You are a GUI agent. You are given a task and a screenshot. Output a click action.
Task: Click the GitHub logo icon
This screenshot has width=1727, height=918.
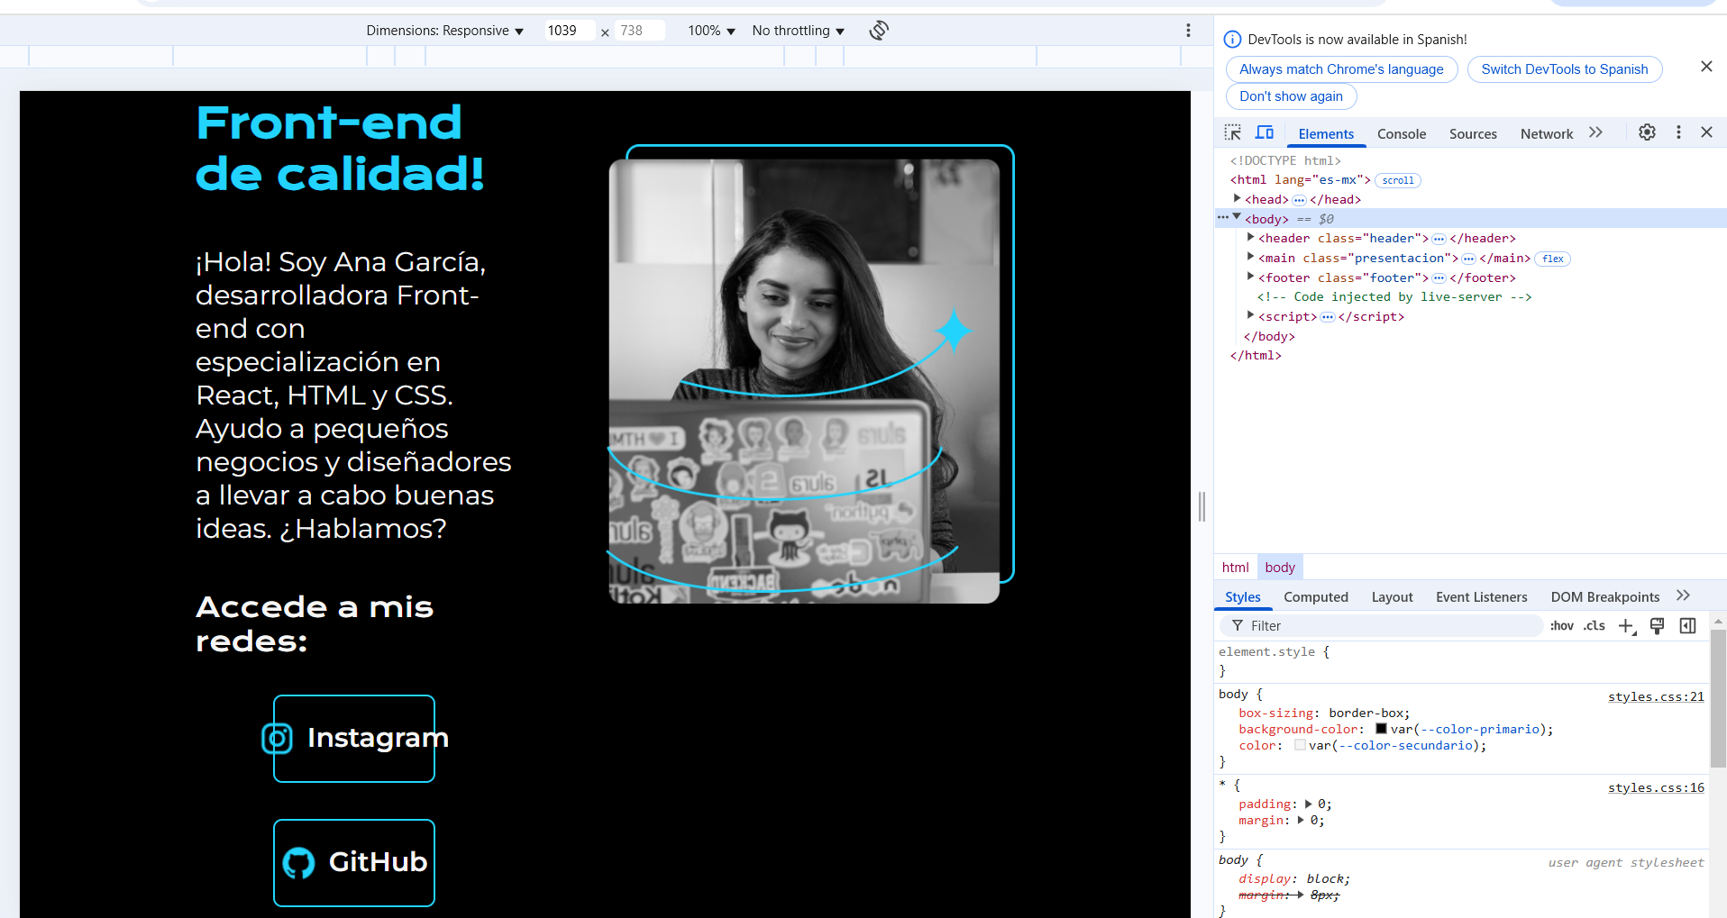(x=298, y=863)
